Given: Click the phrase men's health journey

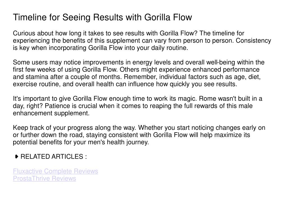Looking at the screenshot, I should [118, 142].
